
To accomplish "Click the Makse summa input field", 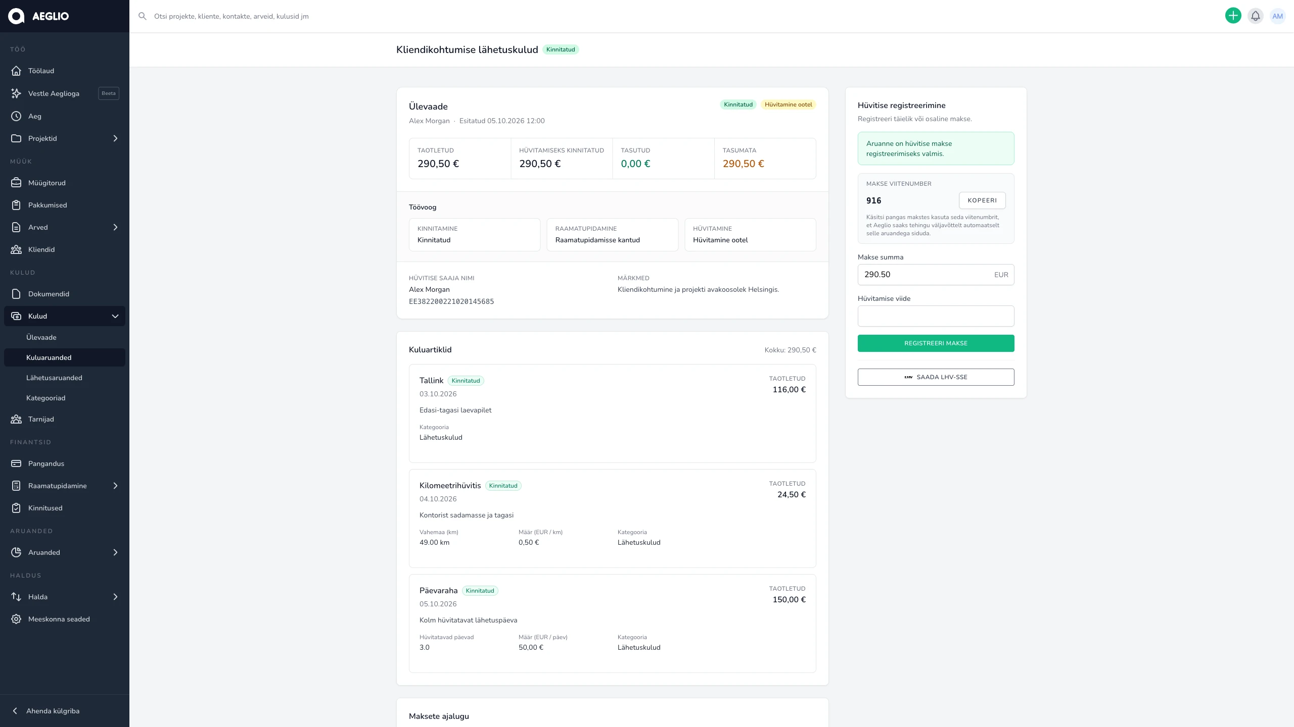I will click(936, 275).
